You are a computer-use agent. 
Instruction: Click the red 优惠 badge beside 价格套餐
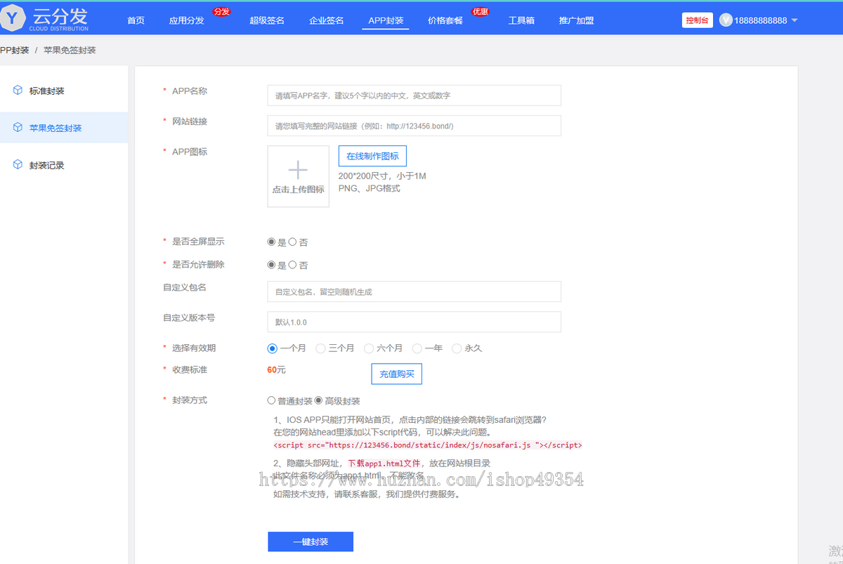click(x=481, y=12)
